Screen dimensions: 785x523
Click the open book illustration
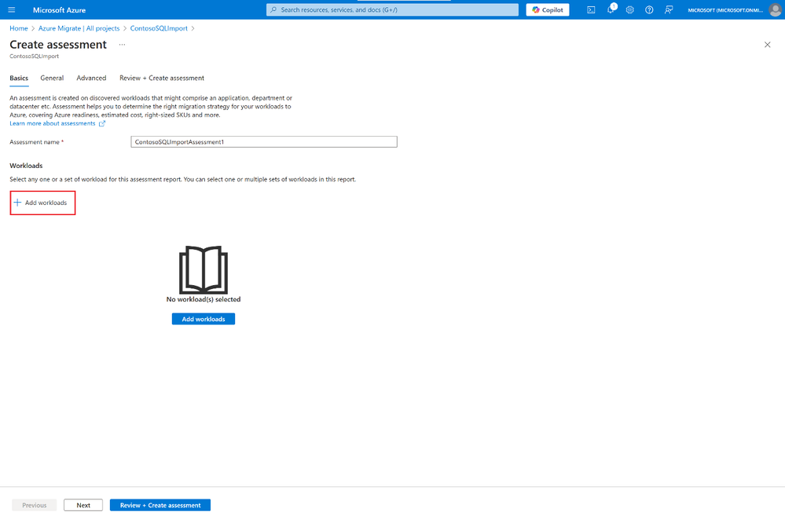pyautogui.click(x=204, y=269)
